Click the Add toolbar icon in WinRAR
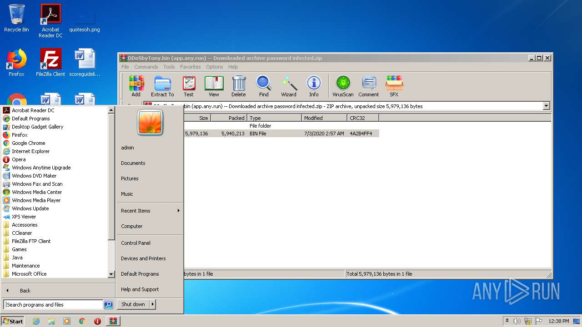 coord(136,86)
